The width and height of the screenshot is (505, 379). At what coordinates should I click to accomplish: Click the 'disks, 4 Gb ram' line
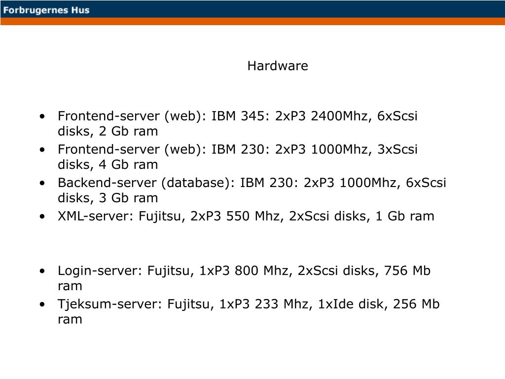[x=108, y=165]
